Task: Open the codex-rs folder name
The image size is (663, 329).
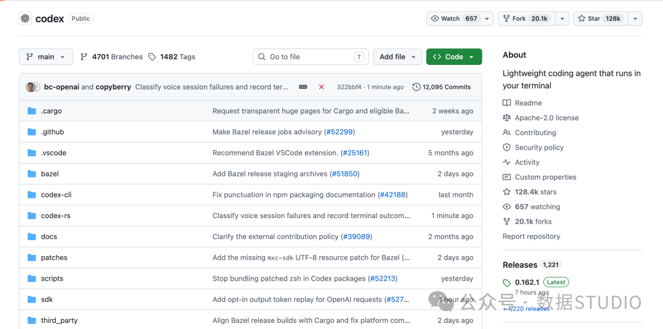Action: click(56, 216)
